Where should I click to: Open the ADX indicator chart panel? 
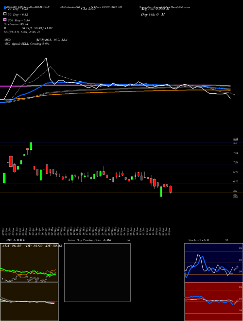(29, 263)
